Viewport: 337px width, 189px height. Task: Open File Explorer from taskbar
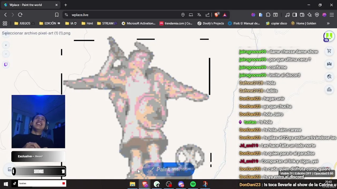(x=132, y=184)
